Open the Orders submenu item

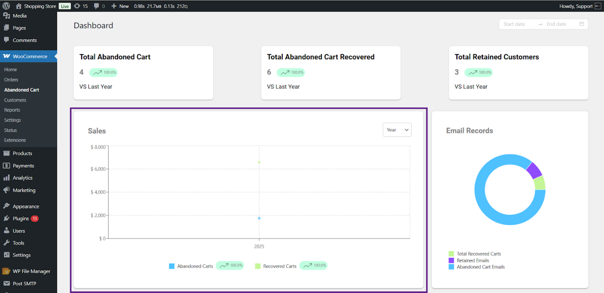(x=11, y=79)
